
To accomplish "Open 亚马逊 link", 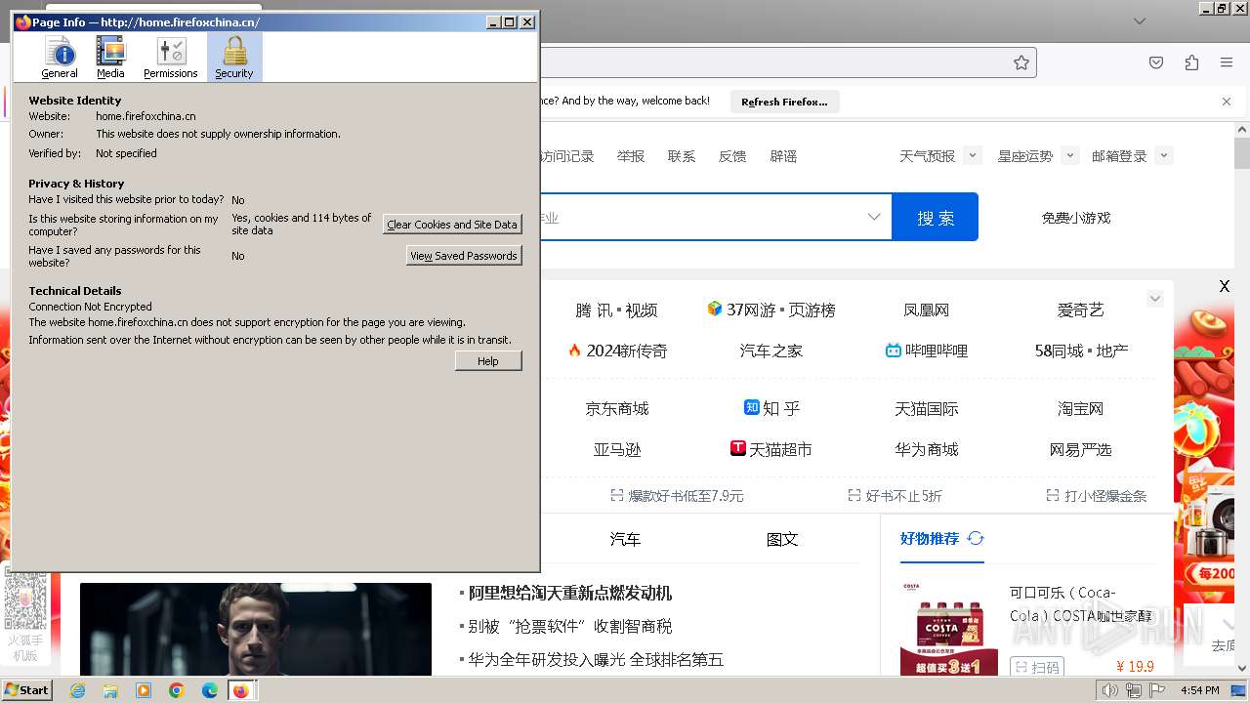I will [617, 450].
